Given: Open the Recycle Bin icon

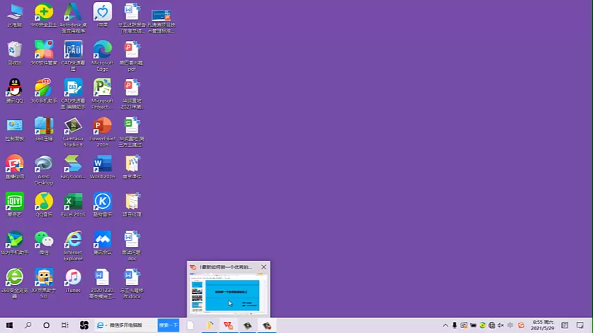Looking at the screenshot, I should coord(15,53).
